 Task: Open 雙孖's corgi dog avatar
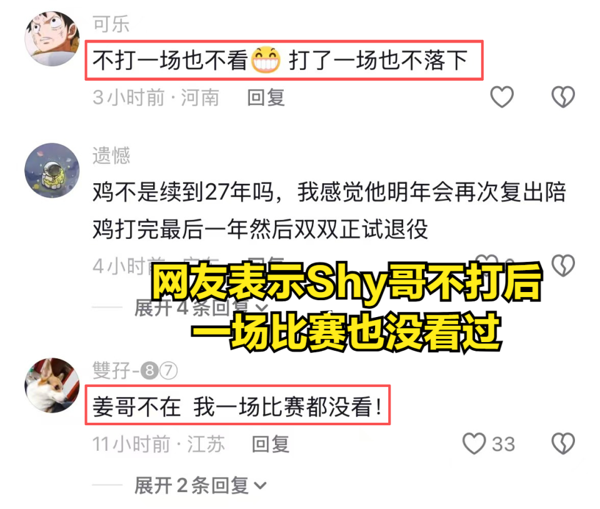tap(52, 385)
